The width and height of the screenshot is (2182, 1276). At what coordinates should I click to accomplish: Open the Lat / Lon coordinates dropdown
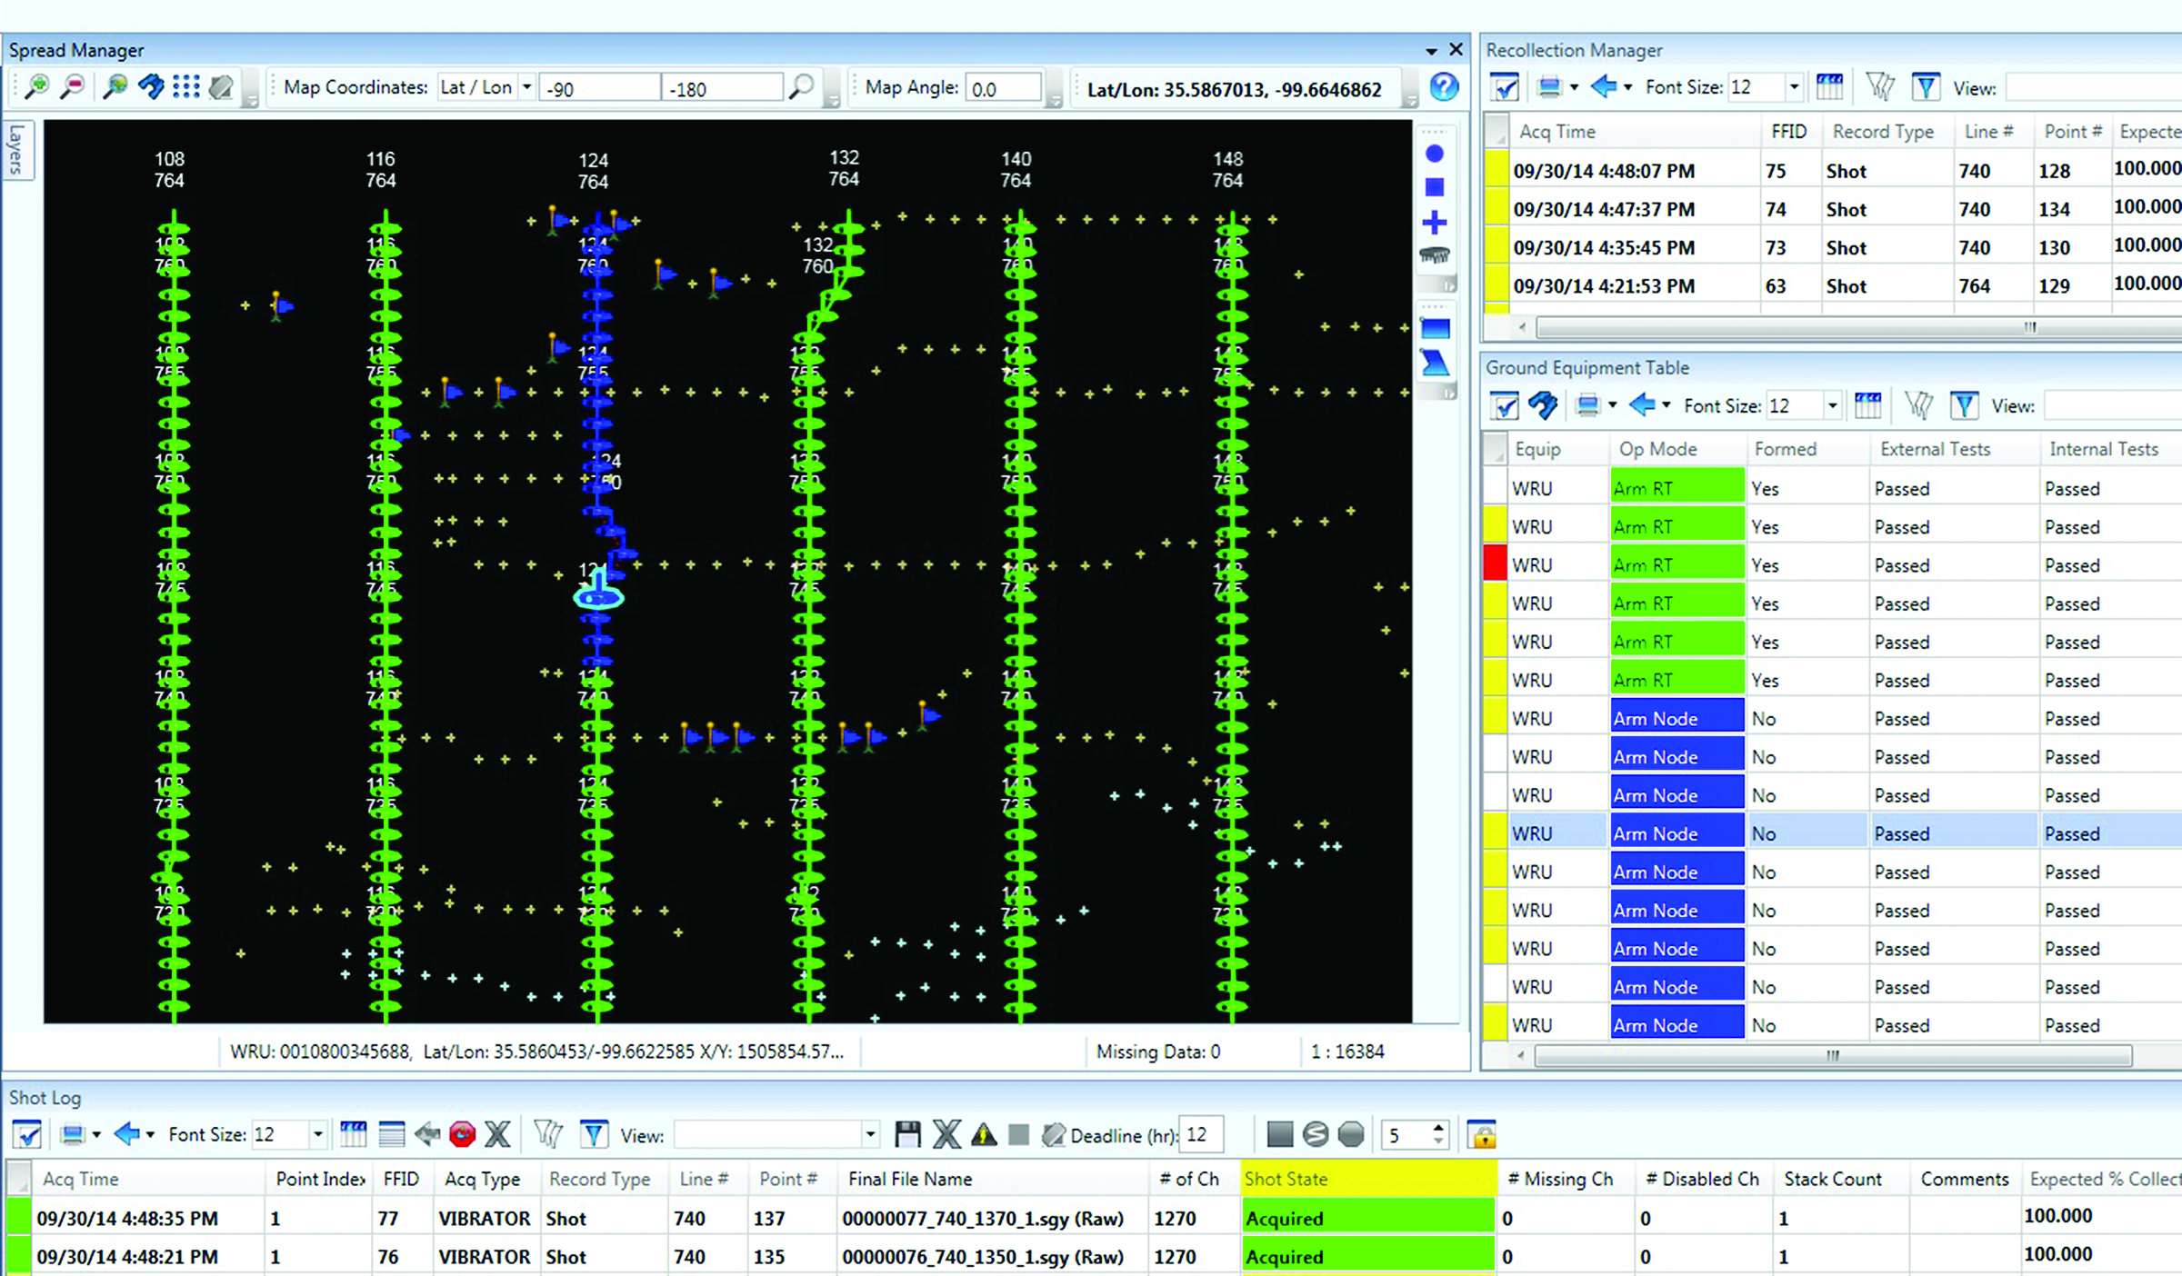(x=526, y=87)
